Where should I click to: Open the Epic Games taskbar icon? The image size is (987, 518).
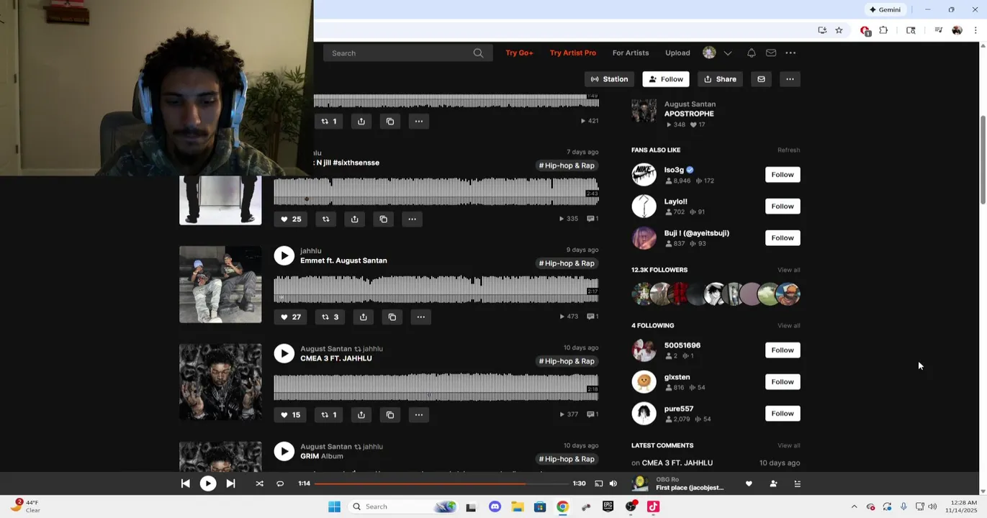coord(608,506)
